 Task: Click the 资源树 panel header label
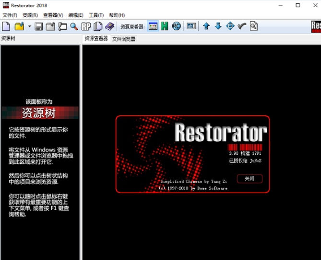tap(8, 38)
